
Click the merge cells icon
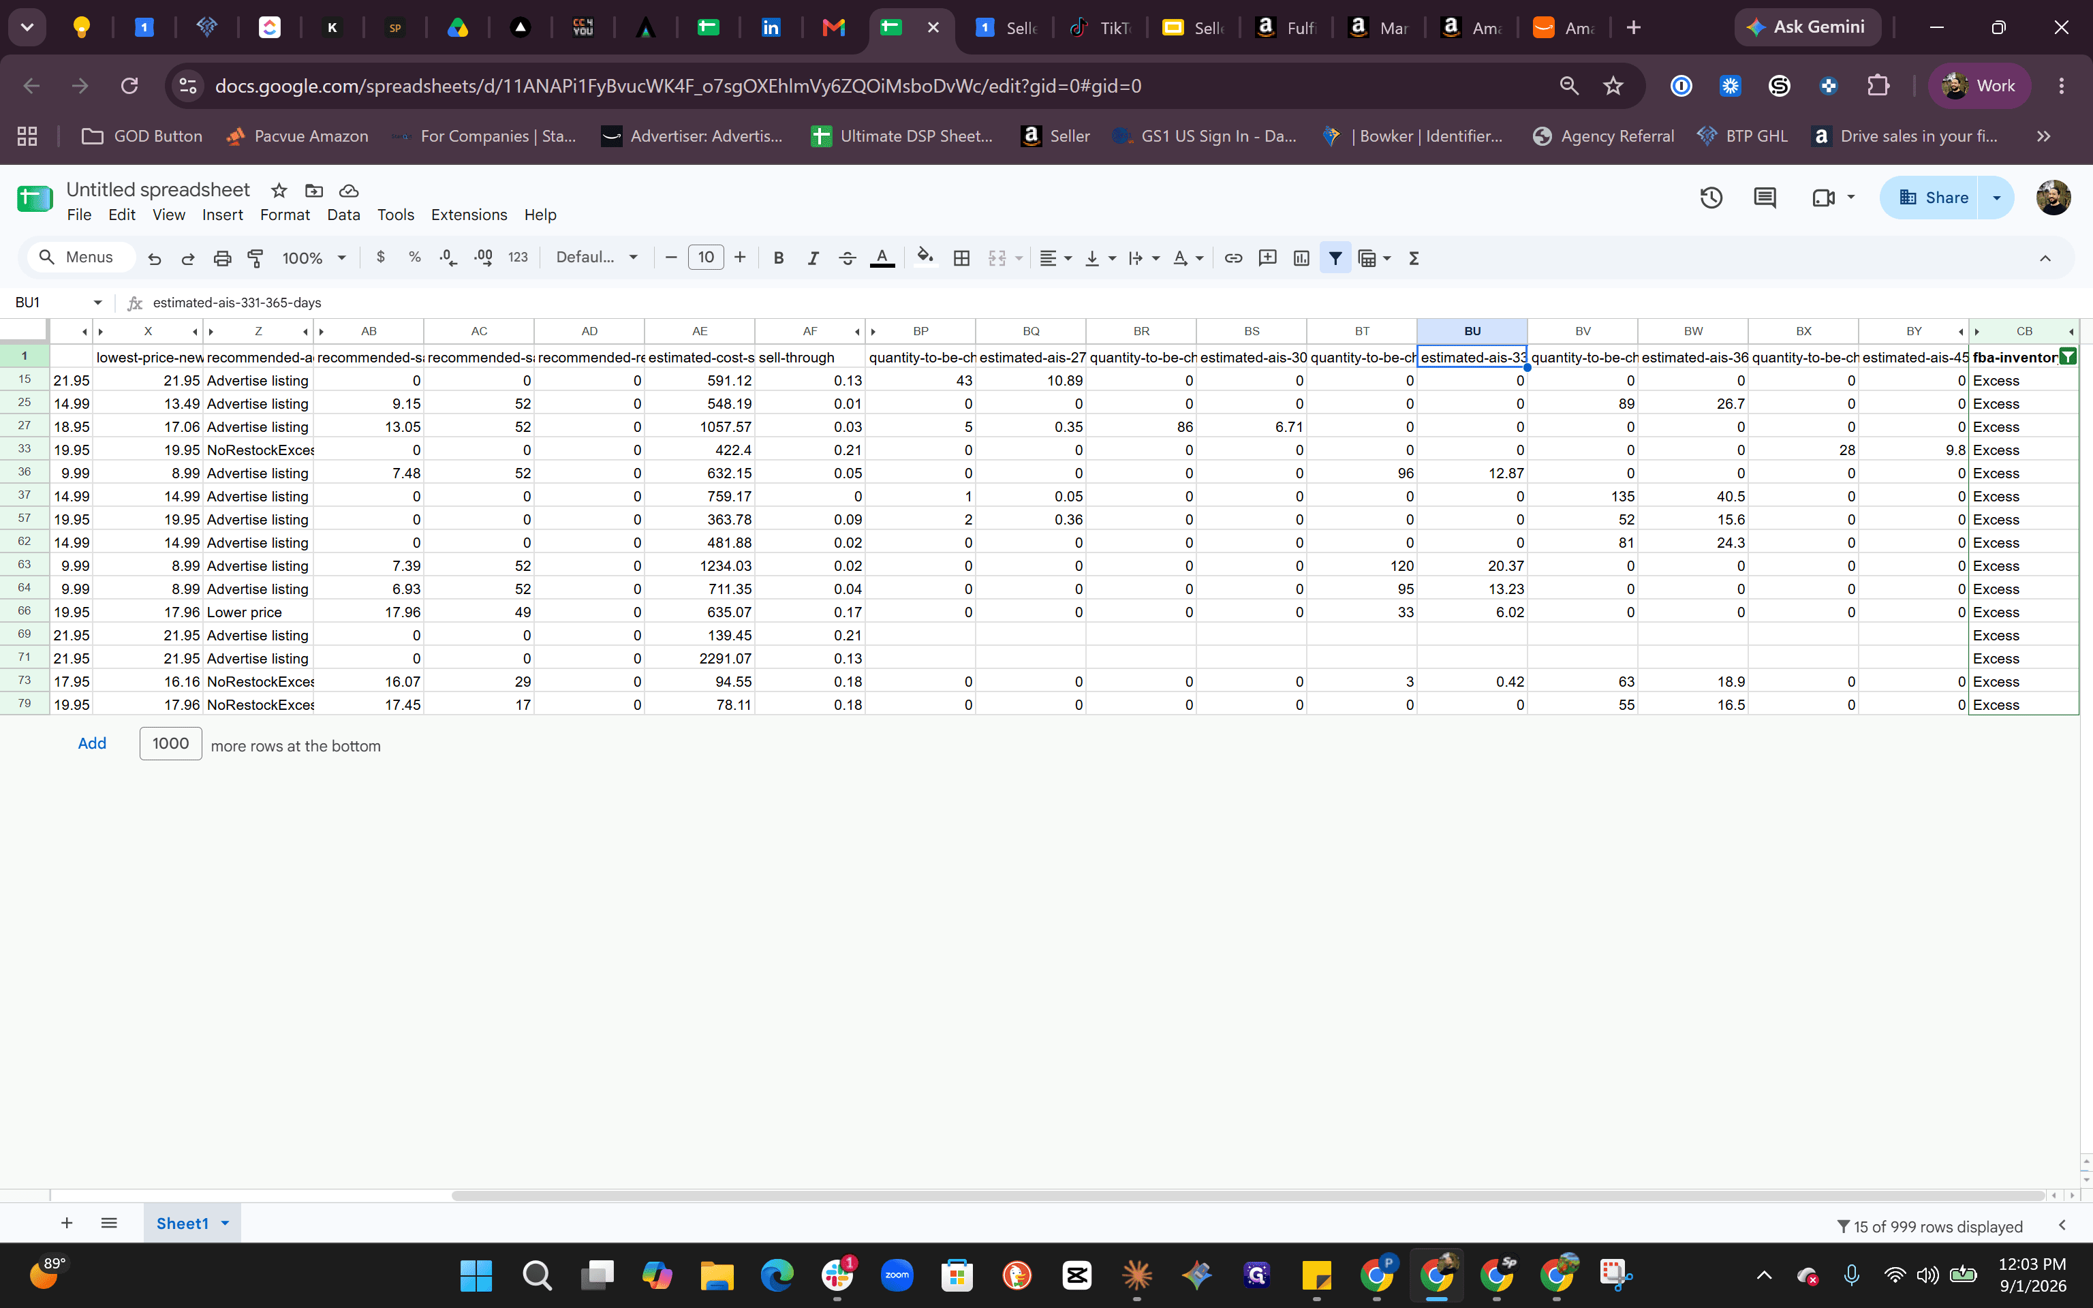(x=997, y=258)
